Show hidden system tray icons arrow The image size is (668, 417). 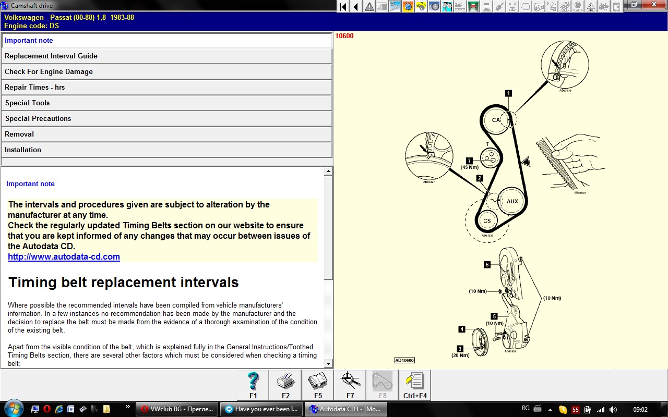[550, 410]
